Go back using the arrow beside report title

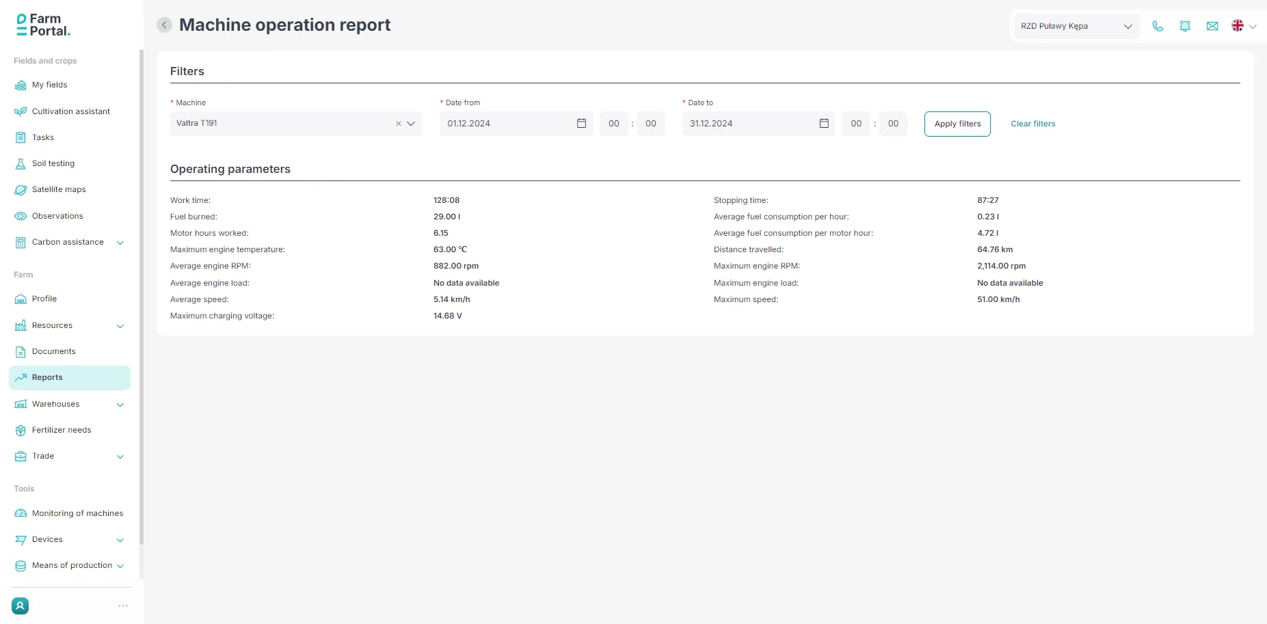[x=164, y=25]
